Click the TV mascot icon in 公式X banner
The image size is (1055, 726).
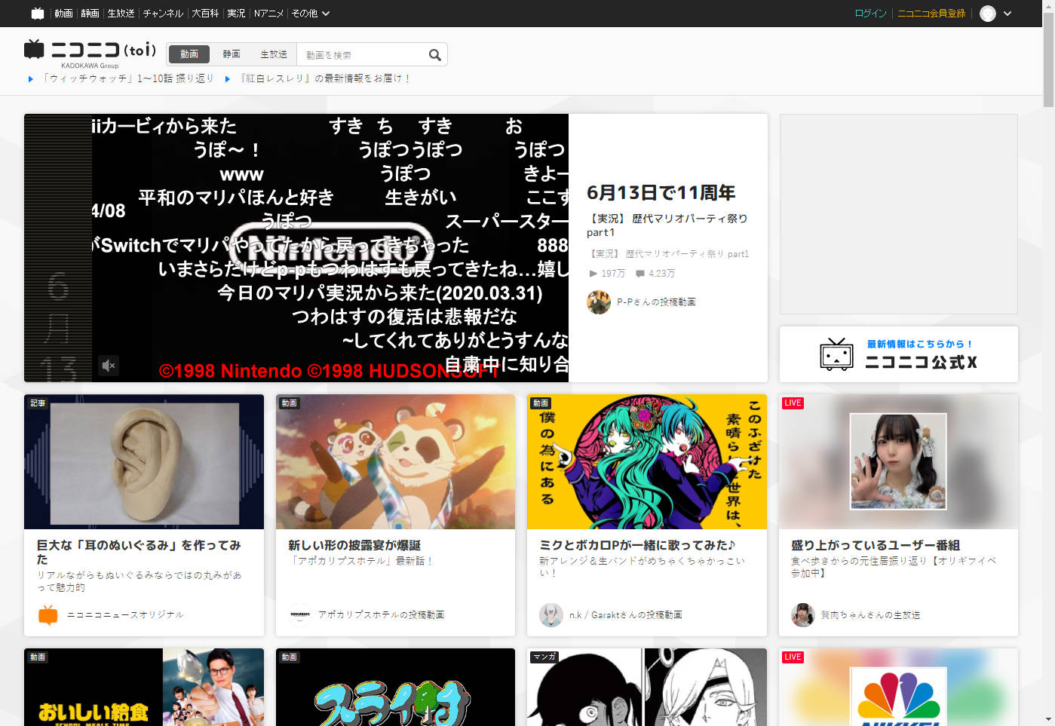click(x=836, y=354)
